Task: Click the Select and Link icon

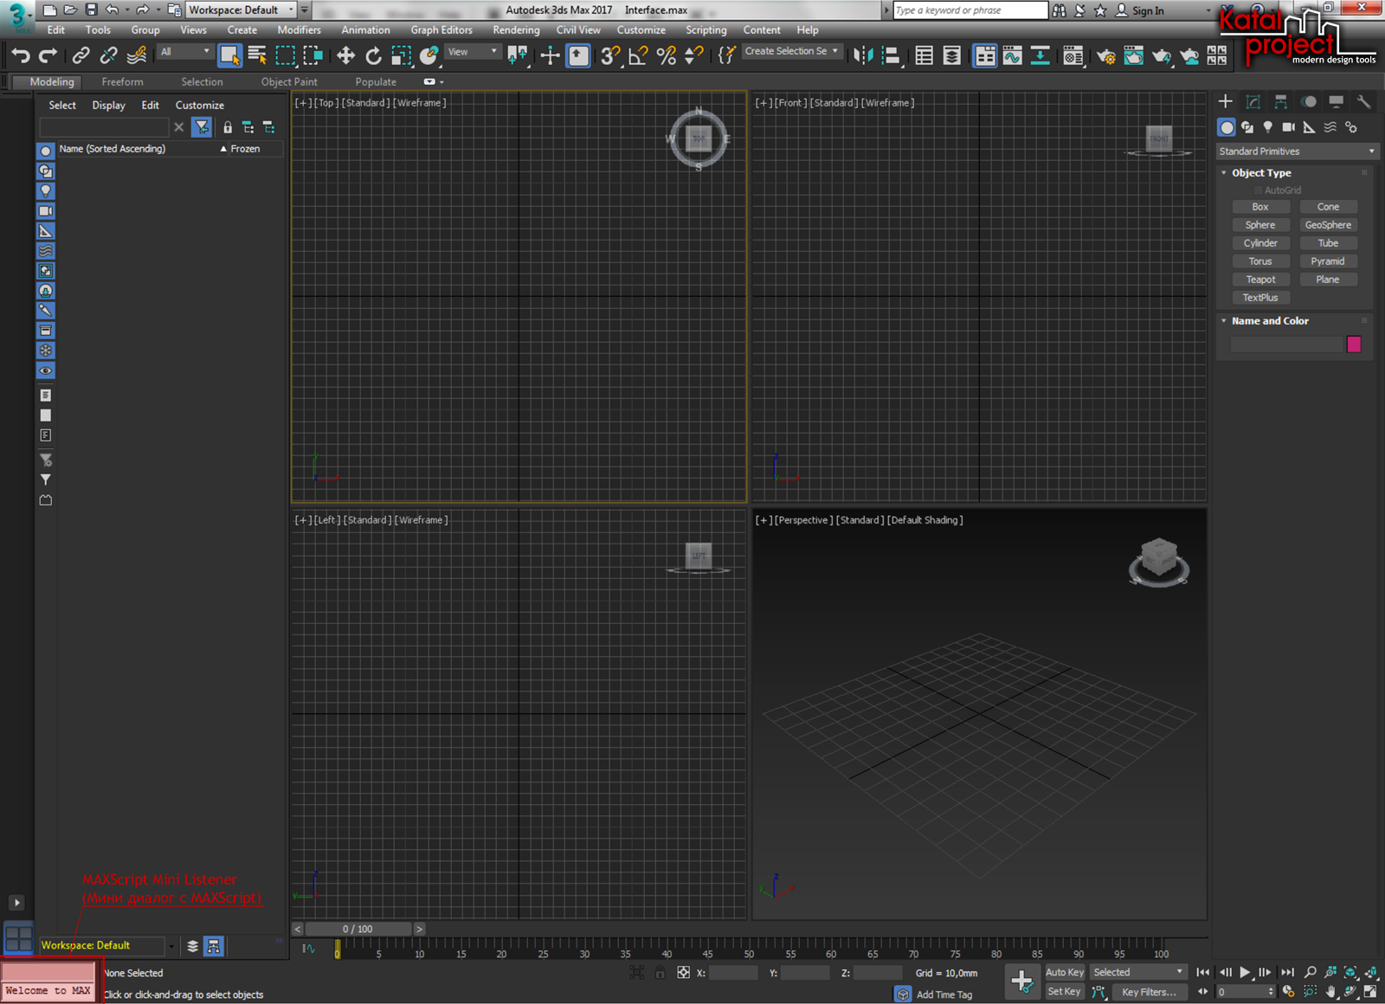Action: tap(81, 56)
